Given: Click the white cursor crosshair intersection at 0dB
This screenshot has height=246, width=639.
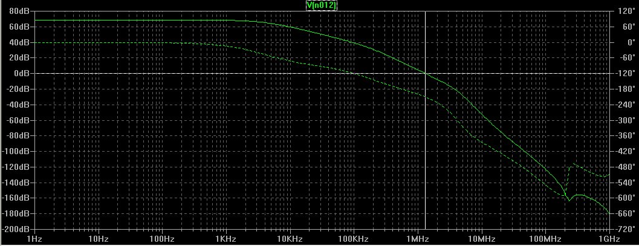Looking at the screenshot, I should [x=425, y=73].
